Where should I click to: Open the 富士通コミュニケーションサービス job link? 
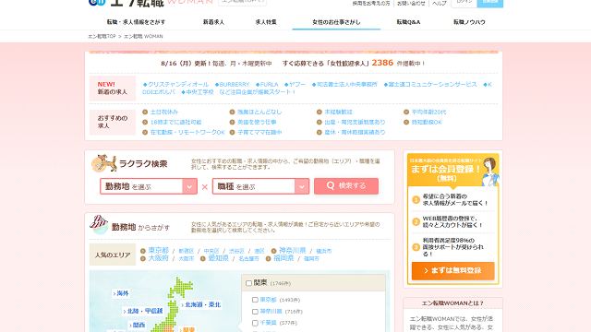pos(430,84)
